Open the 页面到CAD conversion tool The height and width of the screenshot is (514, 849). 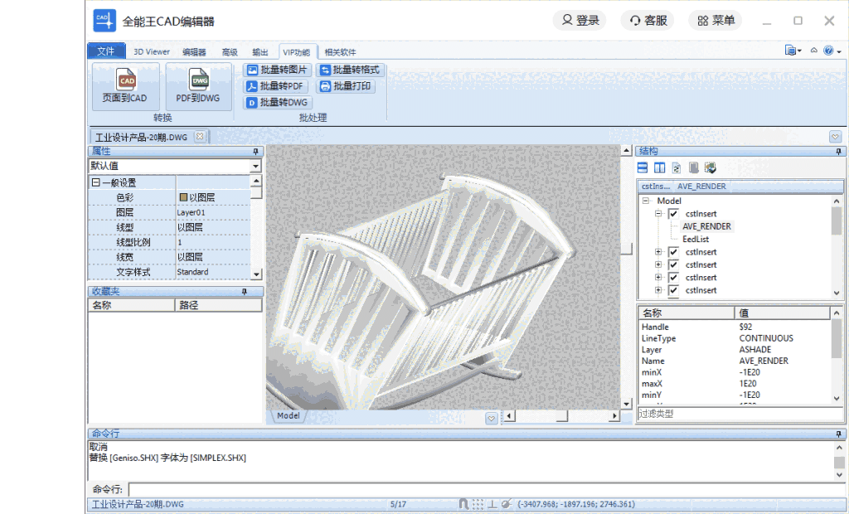pos(127,84)
